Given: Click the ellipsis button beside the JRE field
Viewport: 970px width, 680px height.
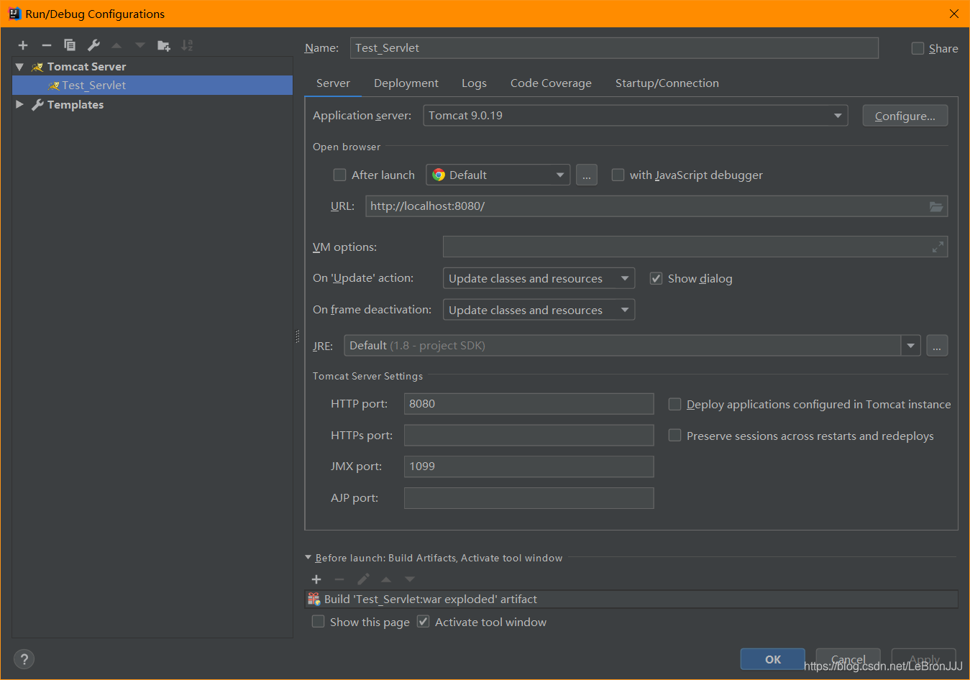Looking at the screenshot, I should coord(937,346).
